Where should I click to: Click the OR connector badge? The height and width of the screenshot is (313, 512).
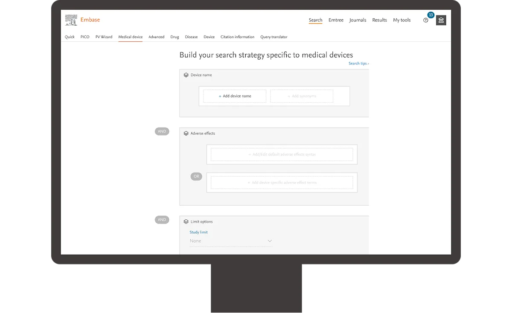click(196, 176)
